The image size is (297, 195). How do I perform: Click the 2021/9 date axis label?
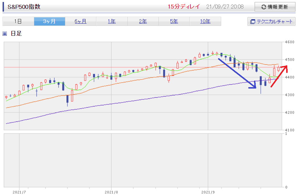pyautogui.click(x=208, y=192)
